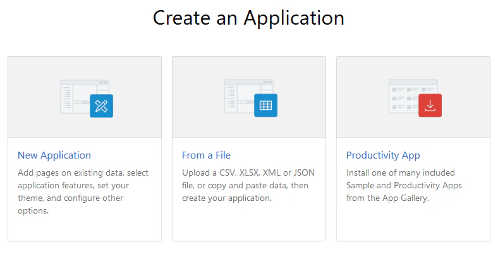Select the 'Upload a CSV, XLSX, XML or JSON' description
The height and width of the screenshot is (254, 498).
click(x=248, y=185)
